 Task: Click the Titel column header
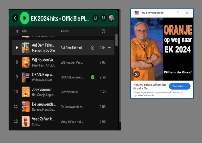(24, 31)
